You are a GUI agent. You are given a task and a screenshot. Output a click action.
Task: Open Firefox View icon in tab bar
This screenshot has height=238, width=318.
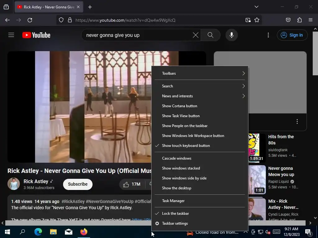[6, 7]
